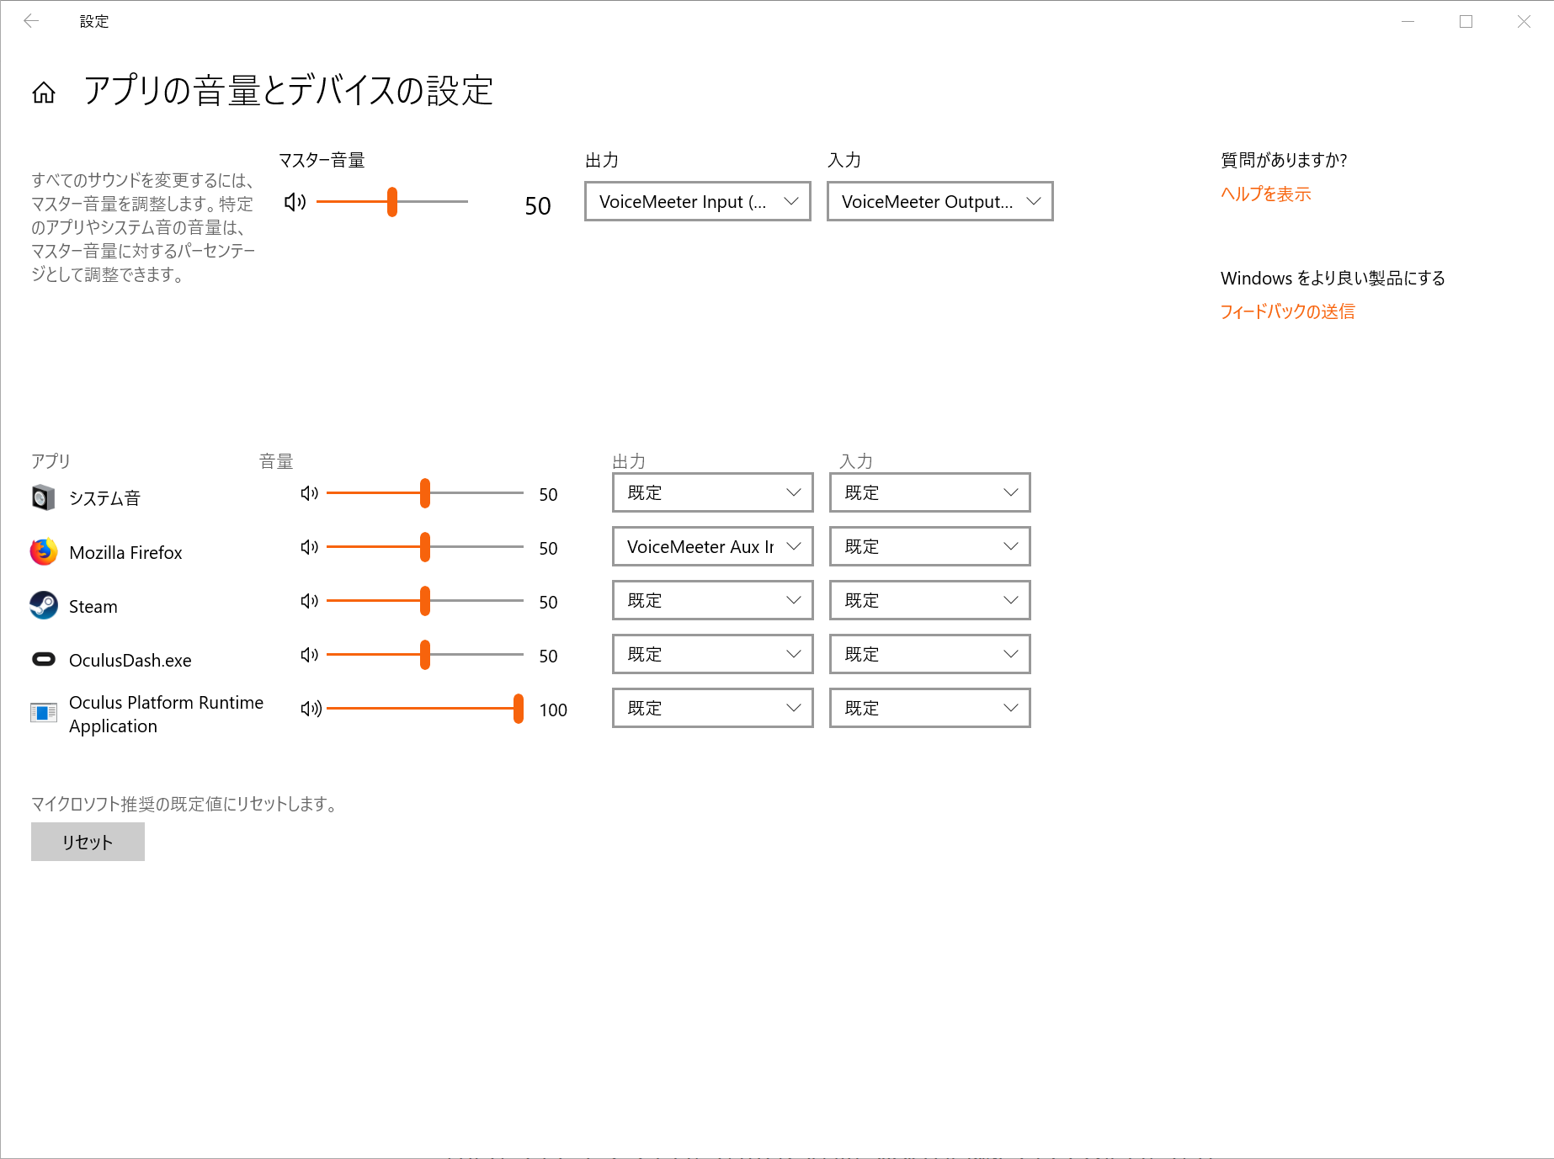This screenshot has width=1554, height=1159.
Task: Open Oculus Platform Runtime input dropdown
Action: pos(930,708)
